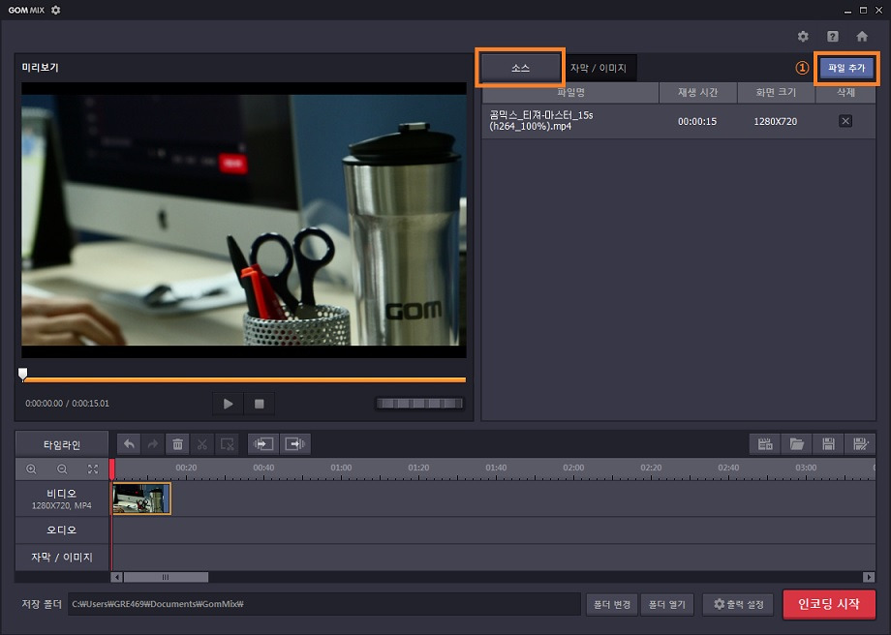Minimize the GOM Mix window
The height and width of the screenshot is (635, 891).
click(847, 11)
